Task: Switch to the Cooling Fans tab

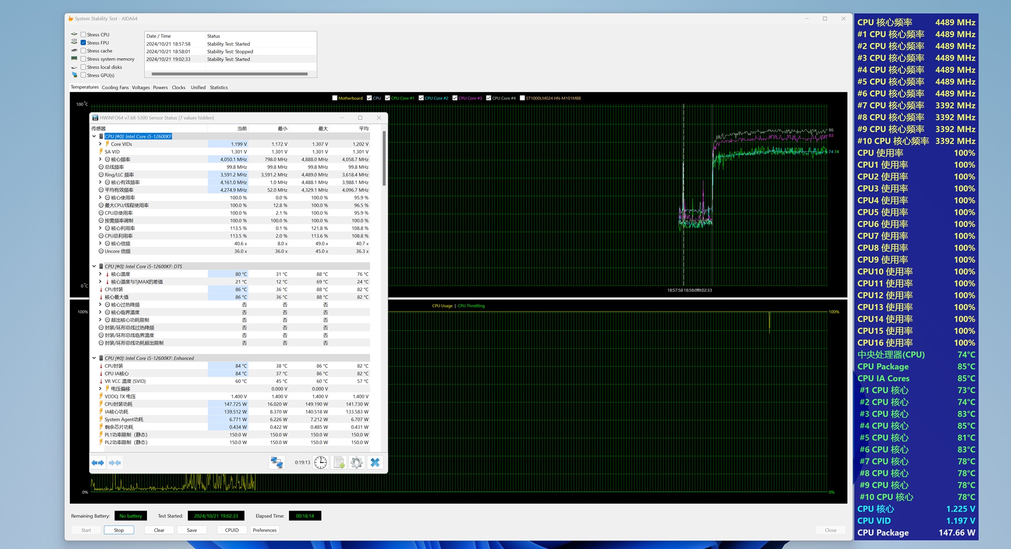Action: [x=115, y=87]
